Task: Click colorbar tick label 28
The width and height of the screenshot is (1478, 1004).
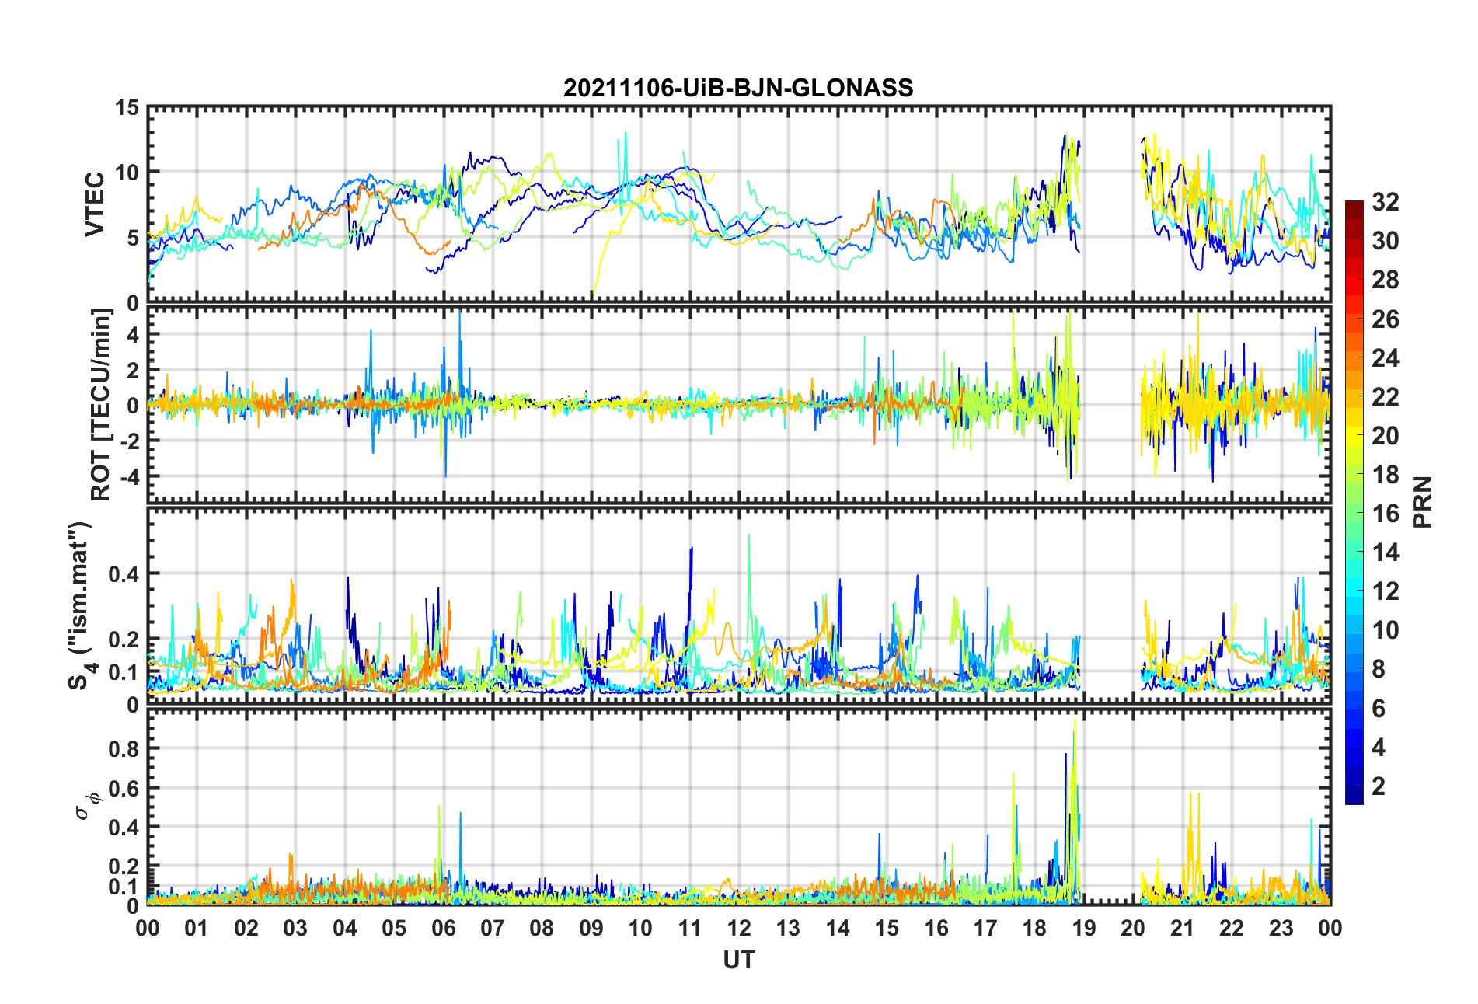Action: tap(1385, 280)
